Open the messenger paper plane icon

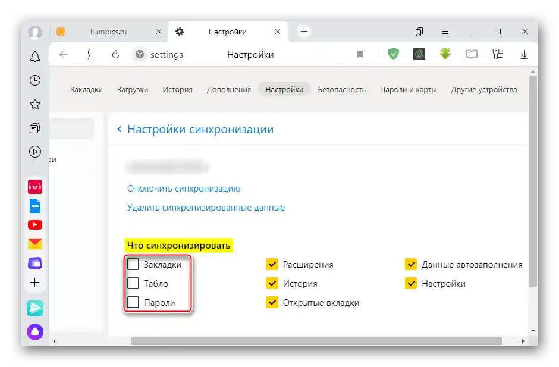(x=35, y=308)
